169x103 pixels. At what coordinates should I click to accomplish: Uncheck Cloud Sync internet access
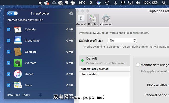click(9, 41)
